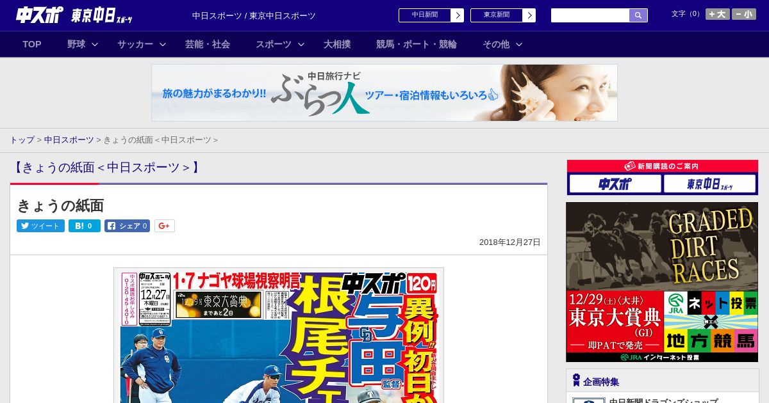
Task: Open 芸能・社会 navigation item
Action: [208, 44]
